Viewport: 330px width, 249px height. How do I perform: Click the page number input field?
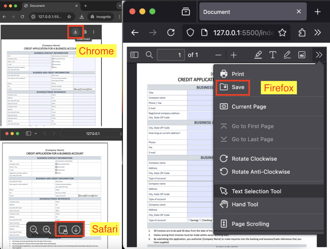coord(171,55)
